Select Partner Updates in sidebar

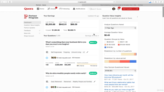[29, 28]
